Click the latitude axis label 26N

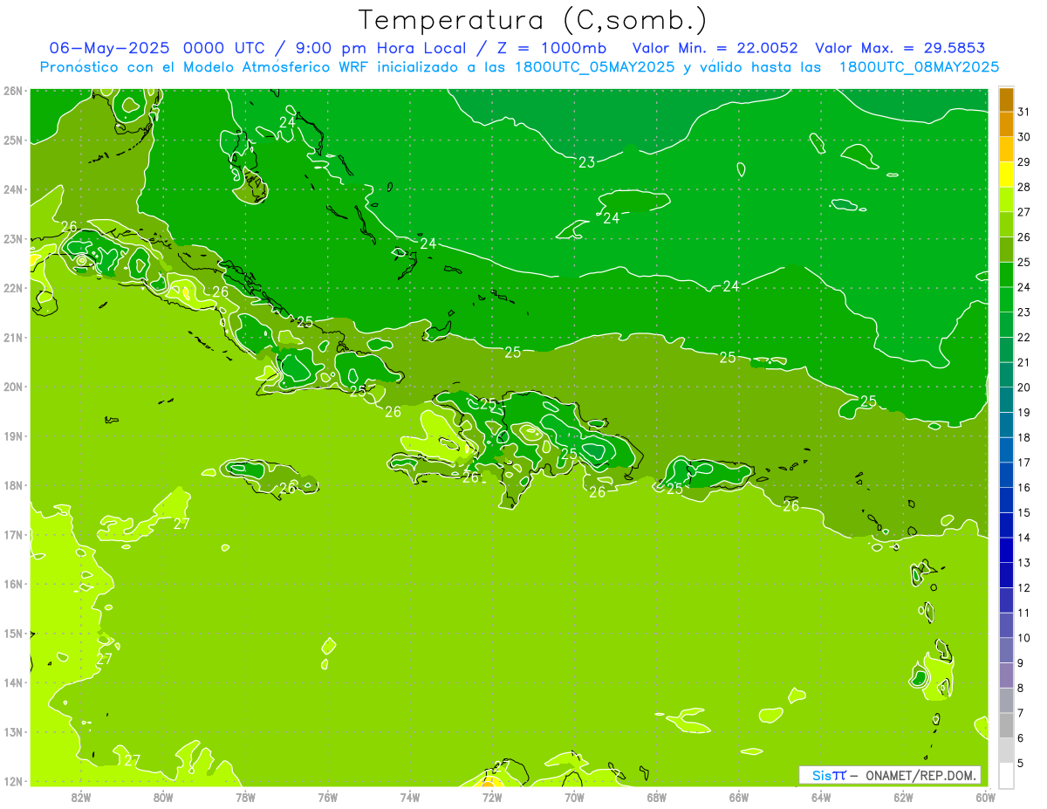point(13,91)
